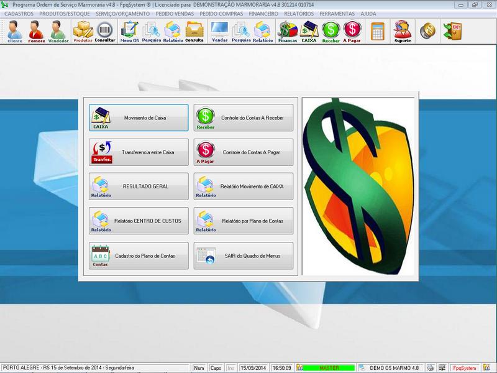The height and width of the screenshot is (373, 497).
Task: Launch the calculator toolbar icon
Action: (377, 30)
